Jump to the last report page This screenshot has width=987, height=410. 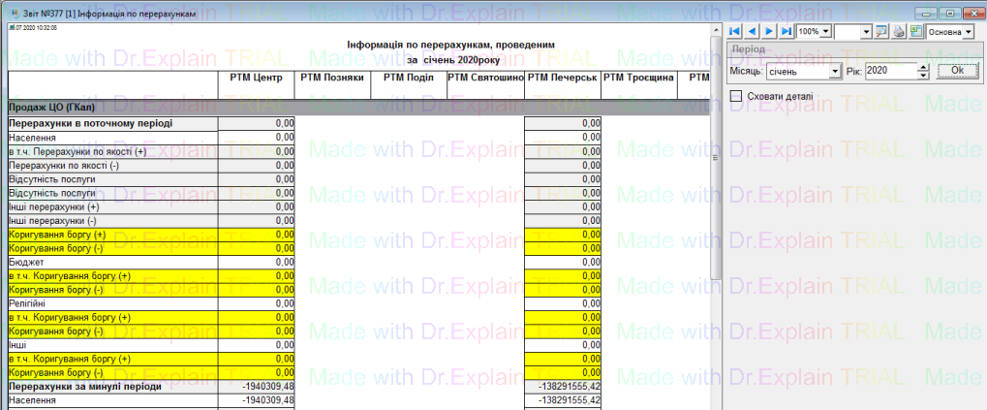click(x=785, y=32)
